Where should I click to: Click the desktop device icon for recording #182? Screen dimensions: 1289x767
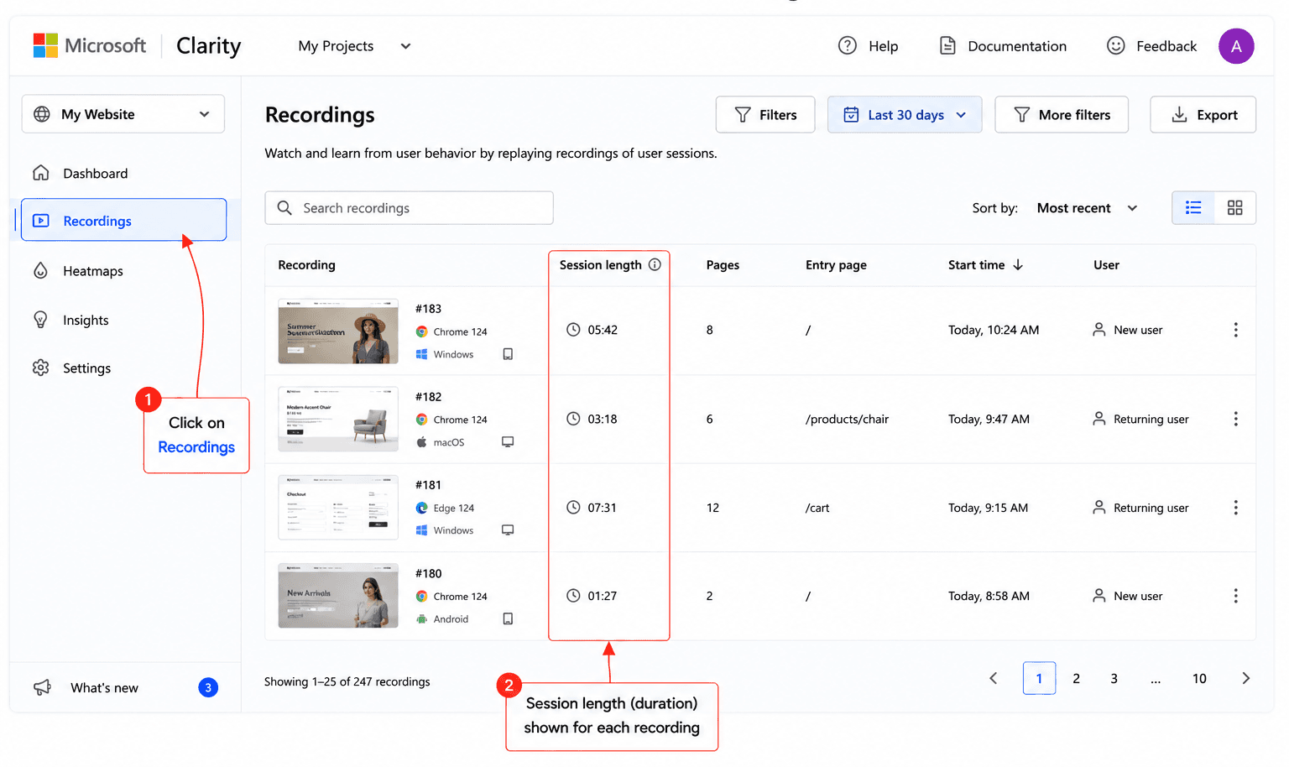coord(508,442)
